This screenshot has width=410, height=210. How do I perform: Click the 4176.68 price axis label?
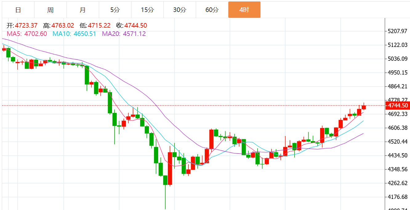[x=398, y=197]
